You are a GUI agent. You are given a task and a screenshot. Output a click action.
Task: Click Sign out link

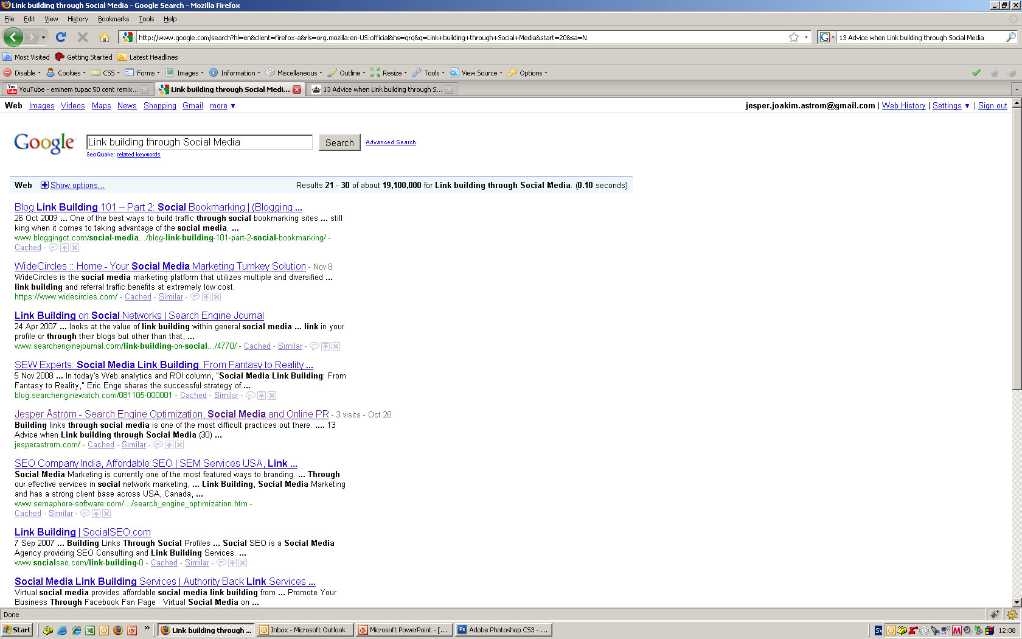[992, 105]
